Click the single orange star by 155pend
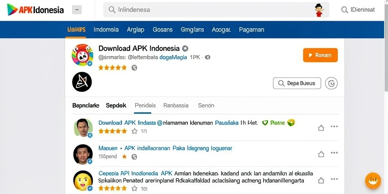Viewport: 388px width, 194px height. click(x=124, y=156)
